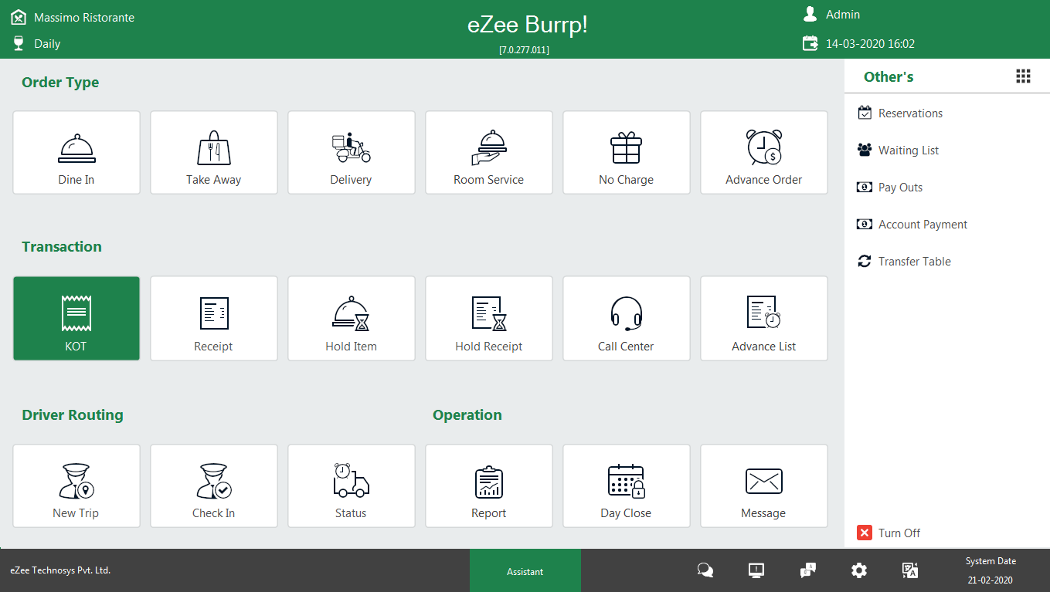Click the 14-03-2020 16:02 working date
Screen dimensions: 1050x592
tap(870, 44)
